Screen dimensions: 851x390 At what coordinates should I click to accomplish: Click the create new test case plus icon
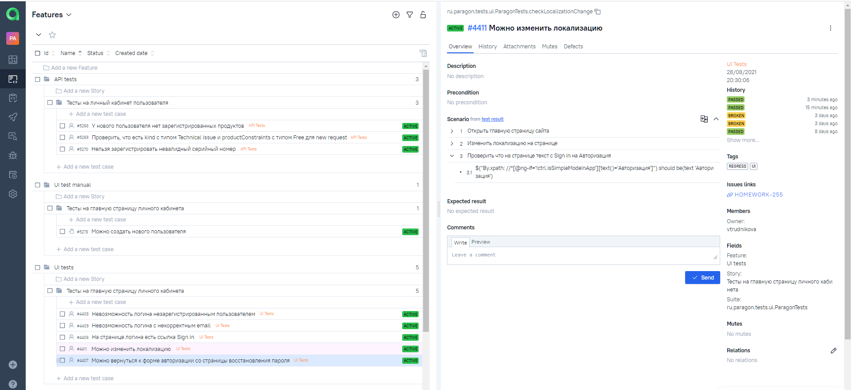click(396, 15)
